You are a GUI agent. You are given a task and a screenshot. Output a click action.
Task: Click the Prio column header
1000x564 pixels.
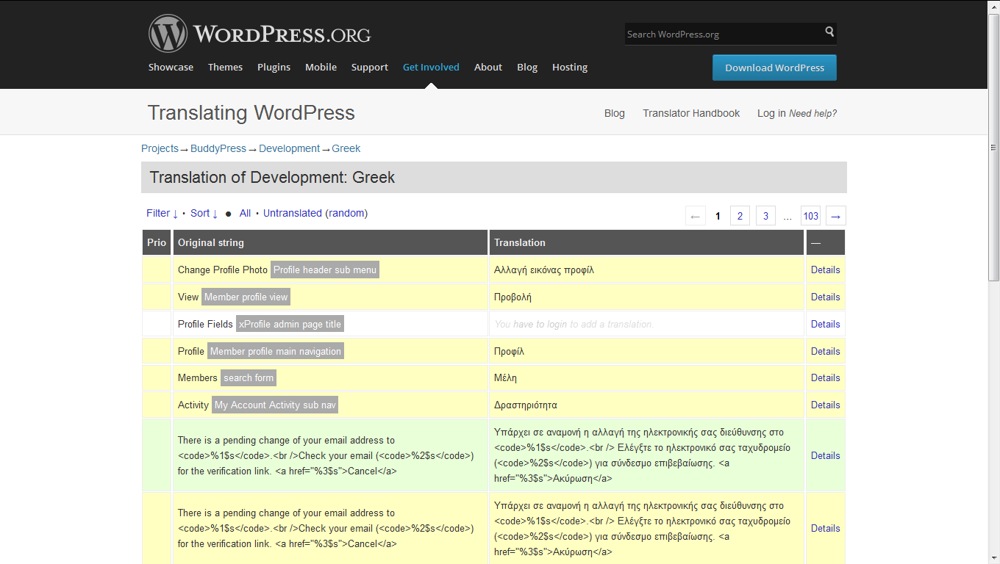157,242
